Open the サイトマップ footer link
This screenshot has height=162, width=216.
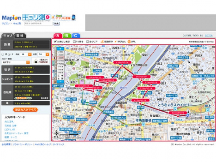[59, 144]
